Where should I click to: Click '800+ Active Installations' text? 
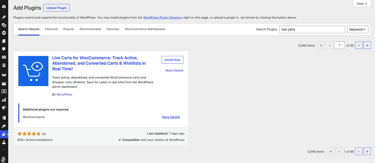pyautogui.click(x=35, y=140)
